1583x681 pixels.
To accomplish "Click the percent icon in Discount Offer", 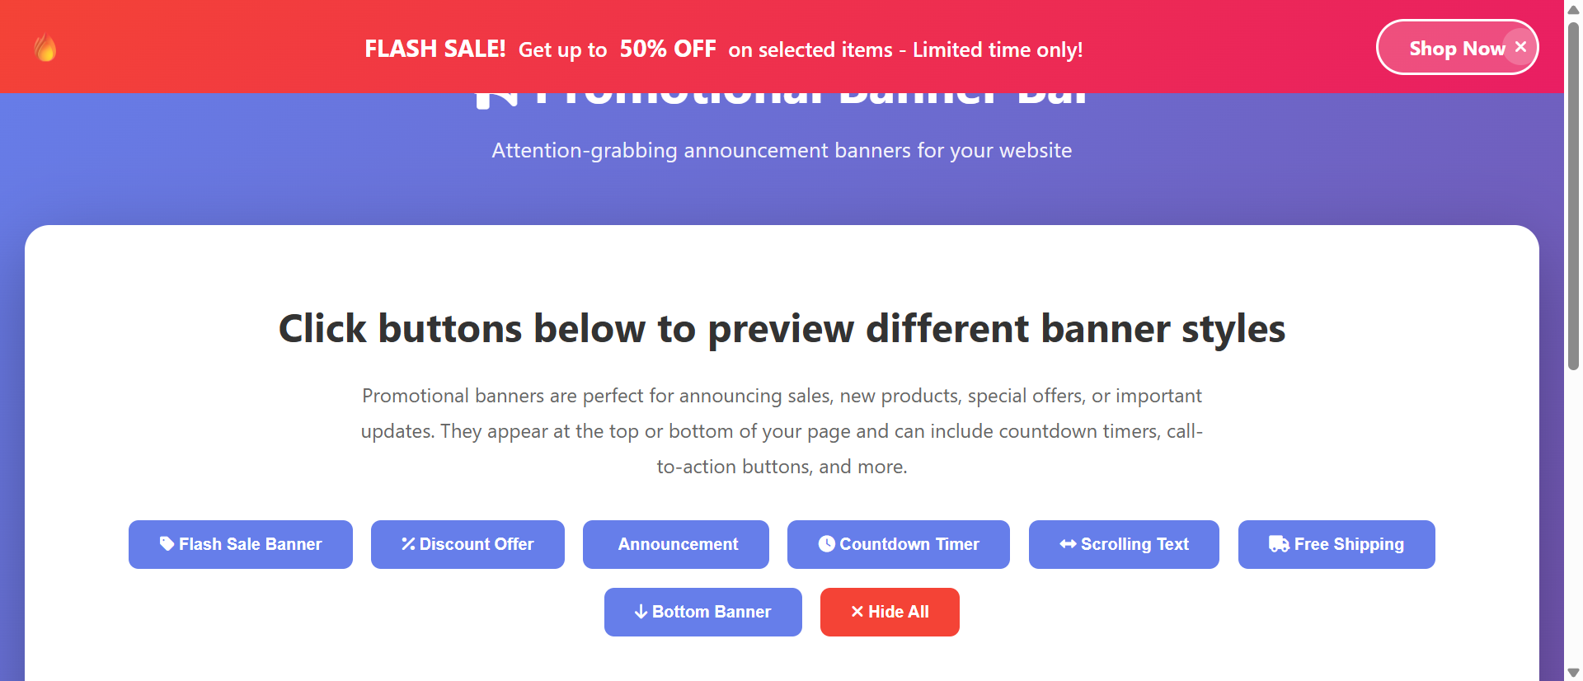I will point(407,544).
